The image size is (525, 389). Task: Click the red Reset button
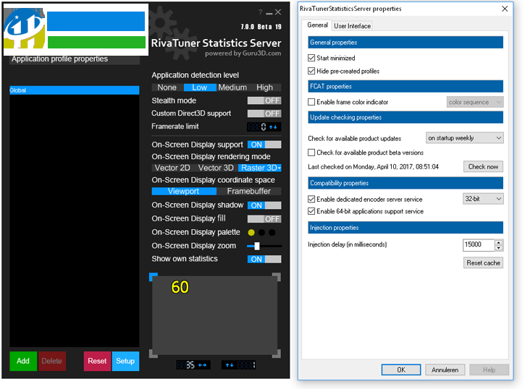point(97,361)
